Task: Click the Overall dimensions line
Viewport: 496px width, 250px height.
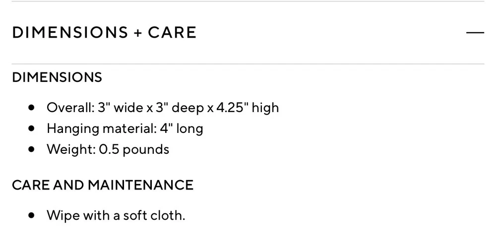Action: (163, 107)
